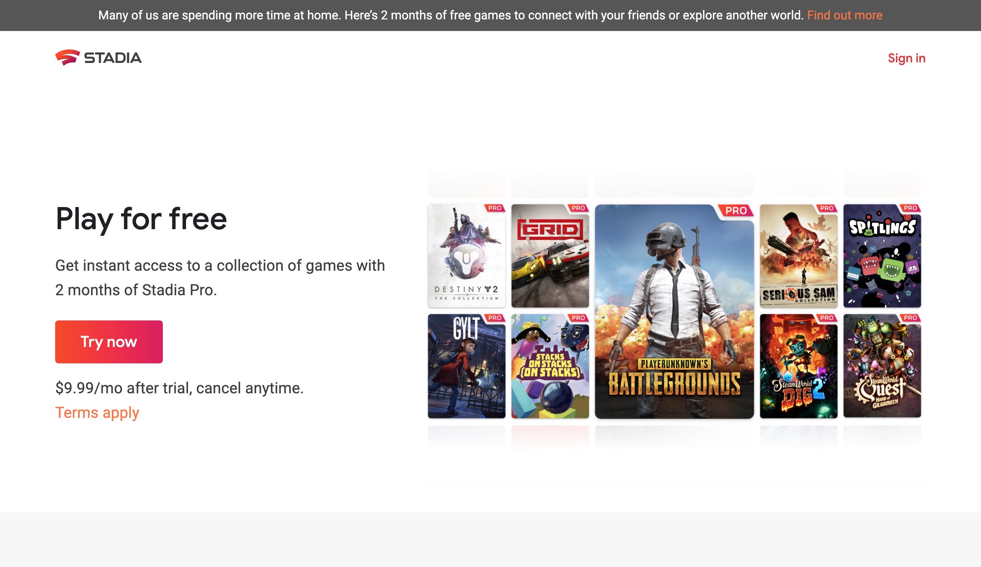Click the PRO badge on GRID

tap(578, 208)
